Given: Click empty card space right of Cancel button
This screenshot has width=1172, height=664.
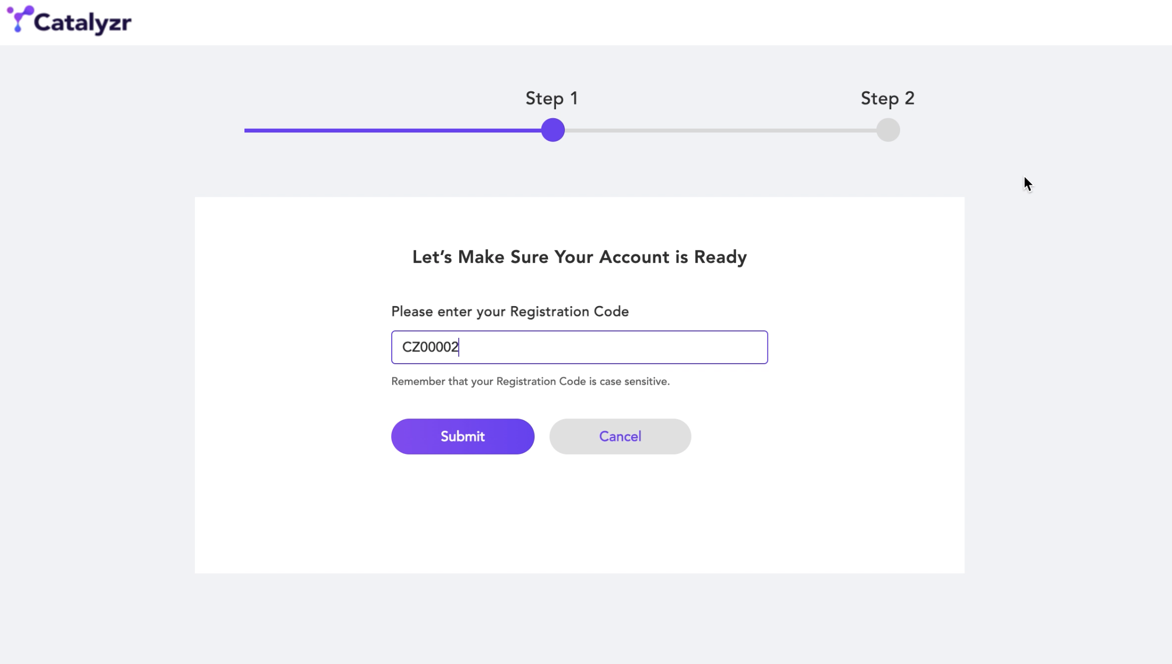Looking at the screenshot, I should pyautogui.click(x=824, y=437).
